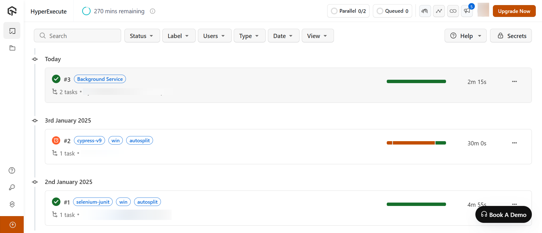The width and height of the screenshot is (542, 233).
Task: Click the progress bar of job #2
Action: [416, 143]
